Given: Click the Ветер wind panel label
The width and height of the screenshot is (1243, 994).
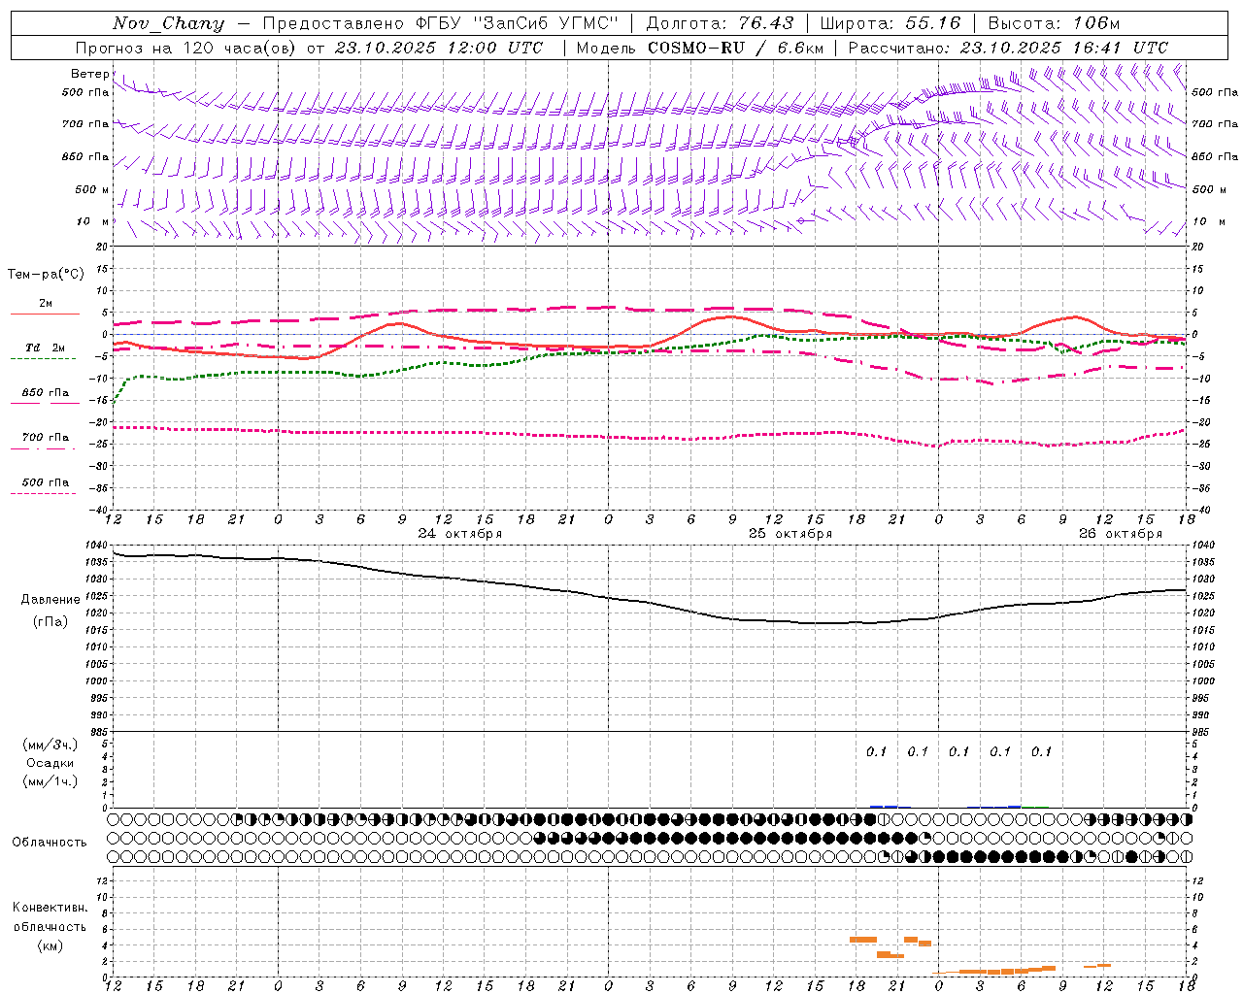Looking at the screenshot, I should [89, 74].
